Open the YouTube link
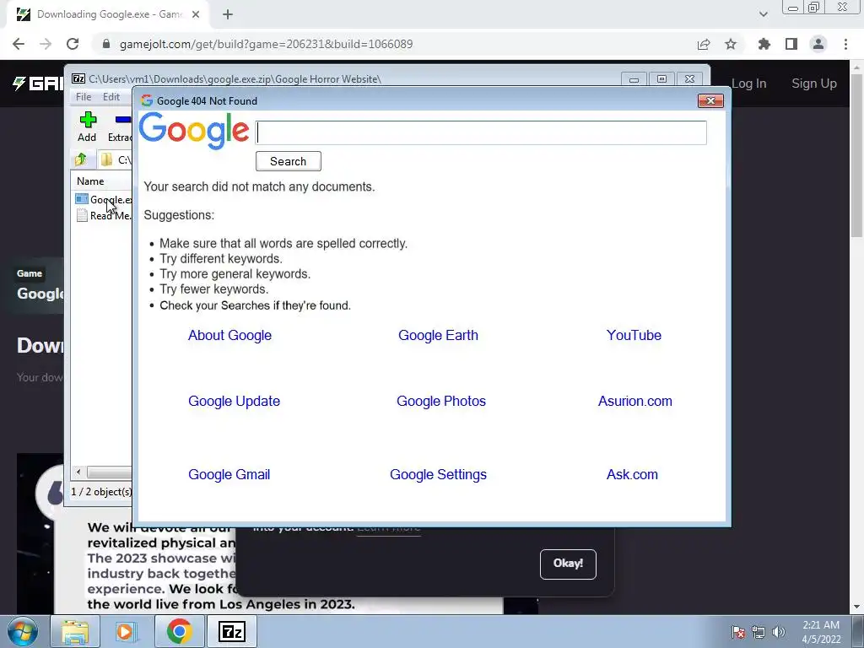This screenshot has width=864, height=648. pos(634,335)
